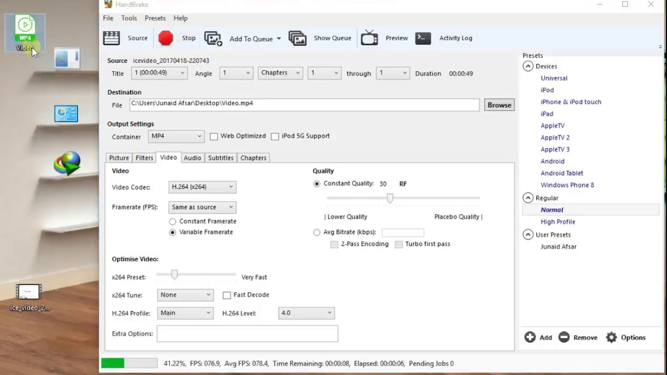Switch to the Filters tab
The width and height of the screenshot is (667, 375).
144,158
